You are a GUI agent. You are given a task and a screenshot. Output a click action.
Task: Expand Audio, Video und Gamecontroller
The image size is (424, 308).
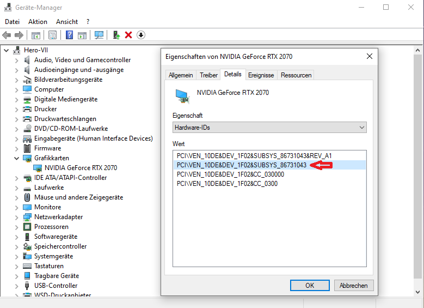pyautogui.click(x=16, y=60)
